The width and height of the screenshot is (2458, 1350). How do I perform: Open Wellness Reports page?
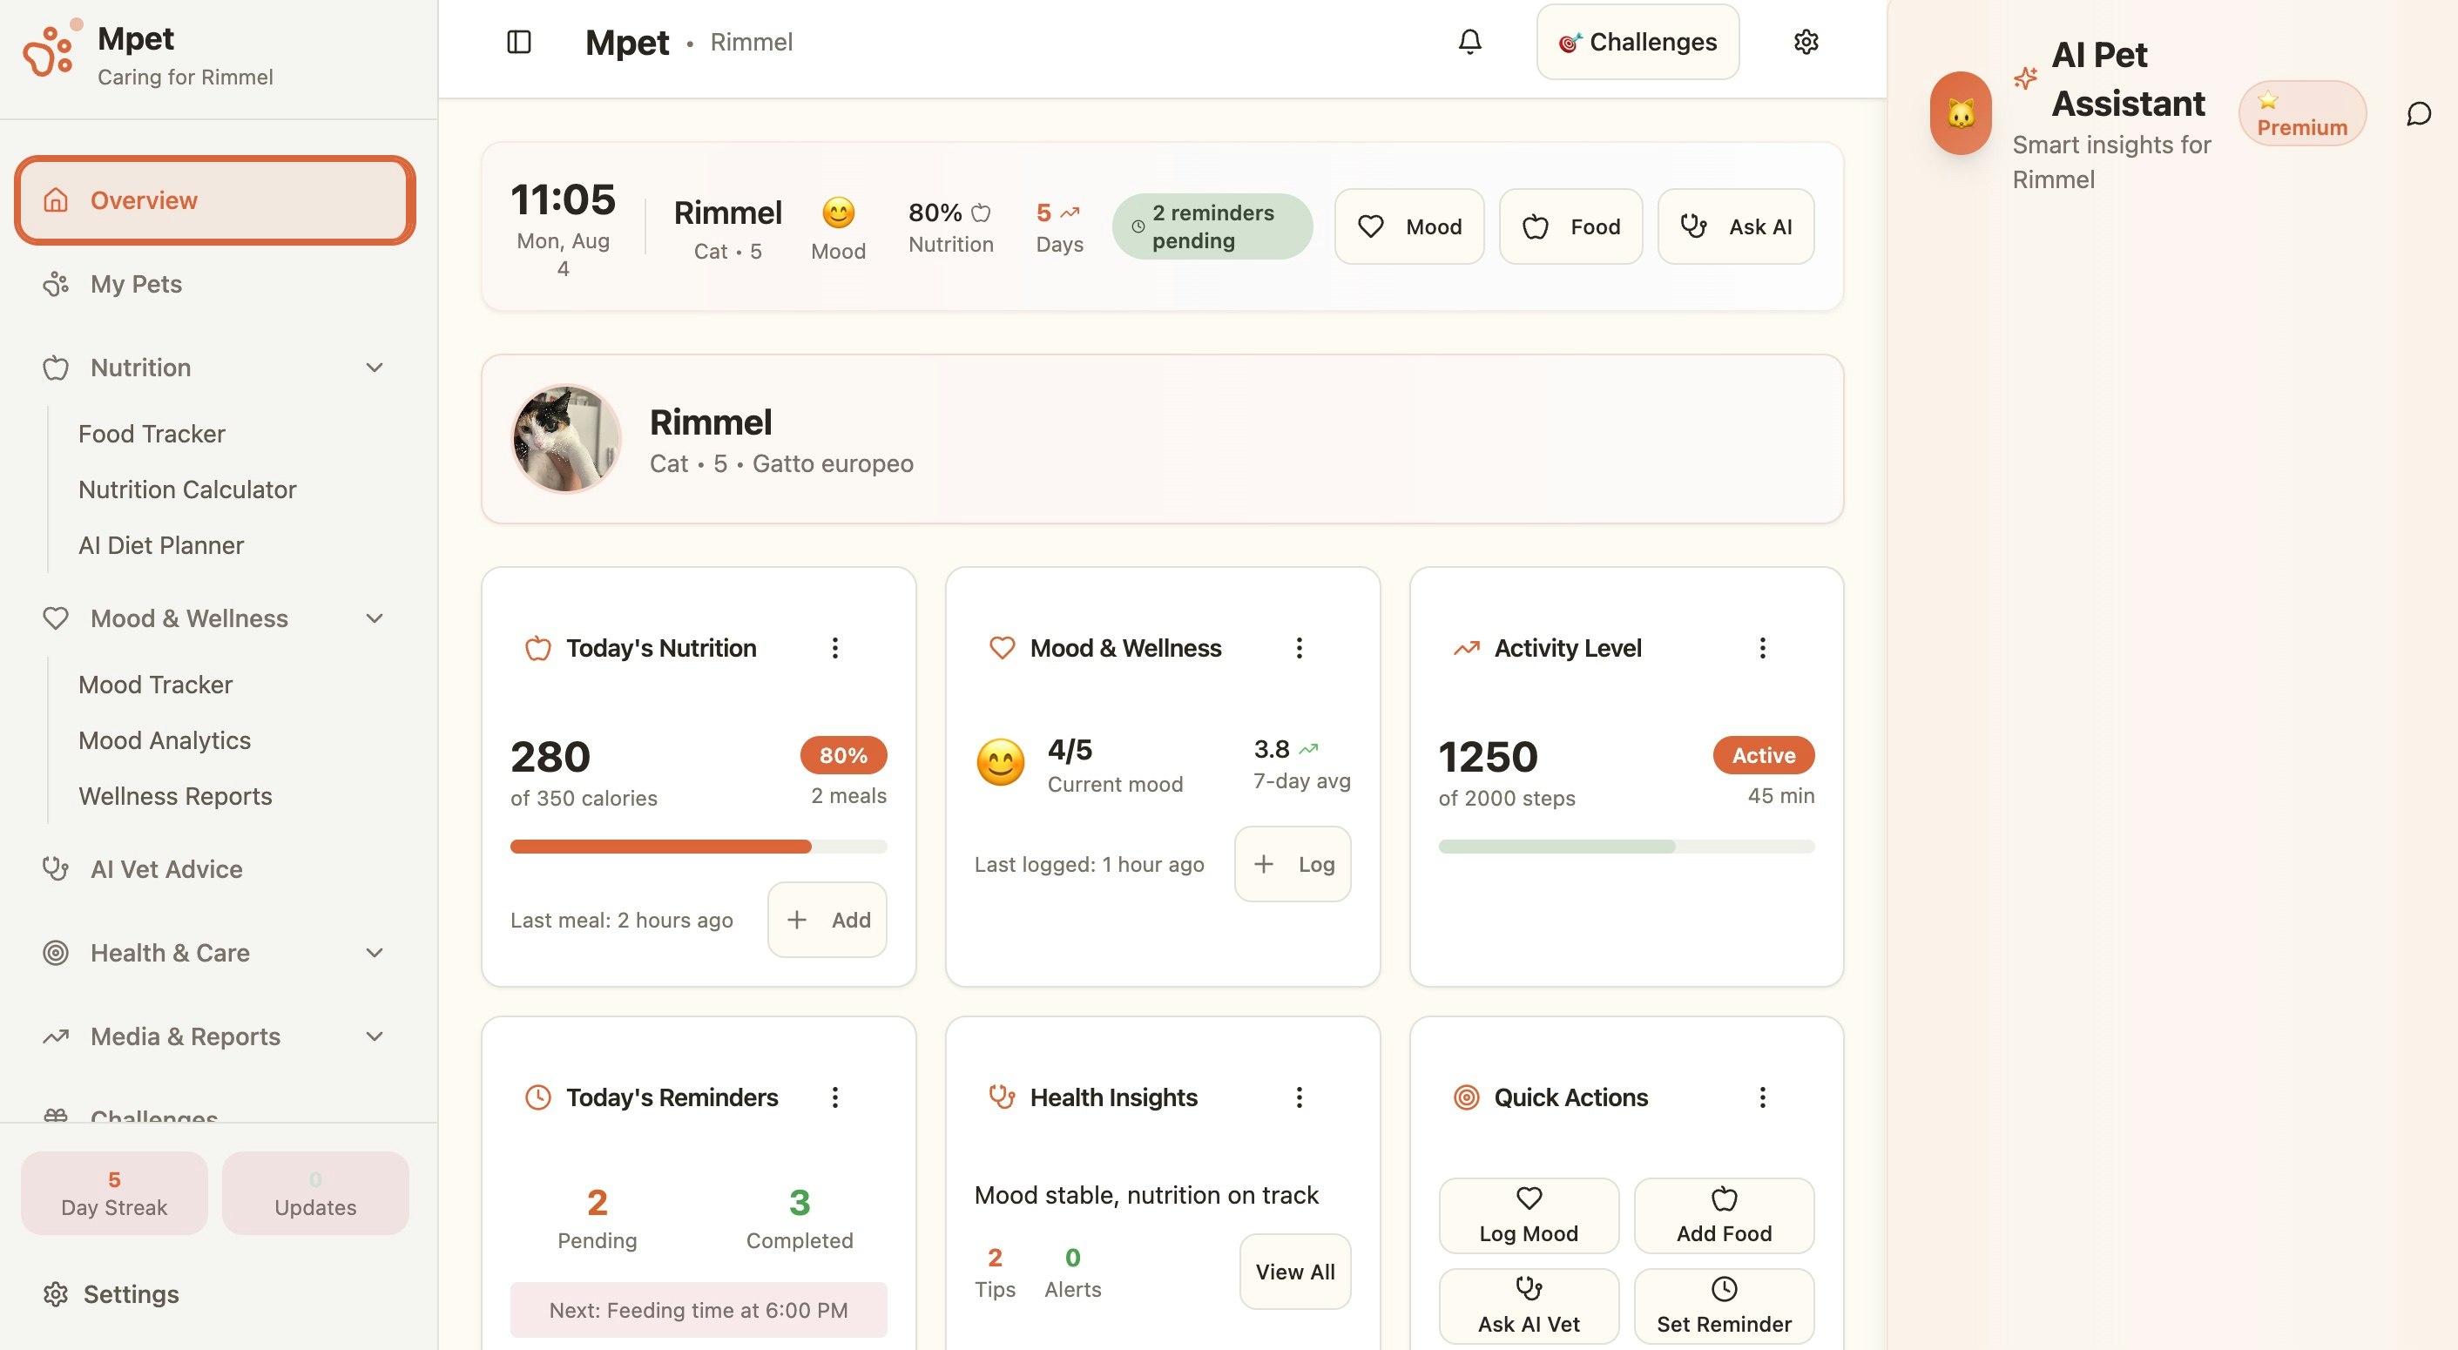click(176, 796)
